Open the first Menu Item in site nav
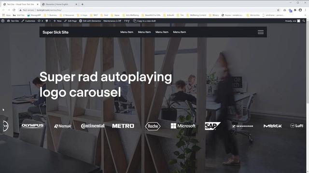The image size is (309, 173). click(126, 32)
